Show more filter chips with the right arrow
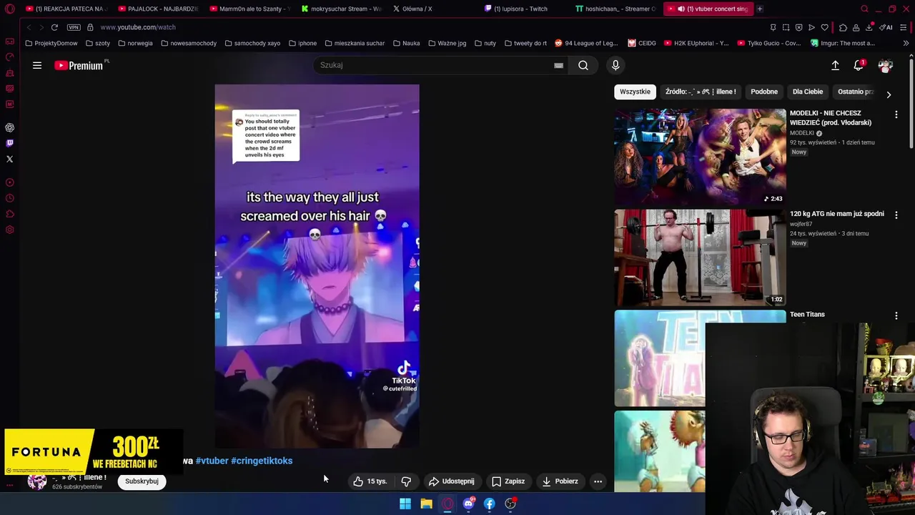915x515 pixels. 889,94
